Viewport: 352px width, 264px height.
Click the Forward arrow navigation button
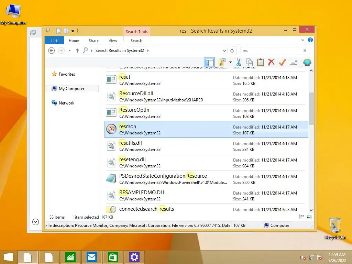[61, 51]
